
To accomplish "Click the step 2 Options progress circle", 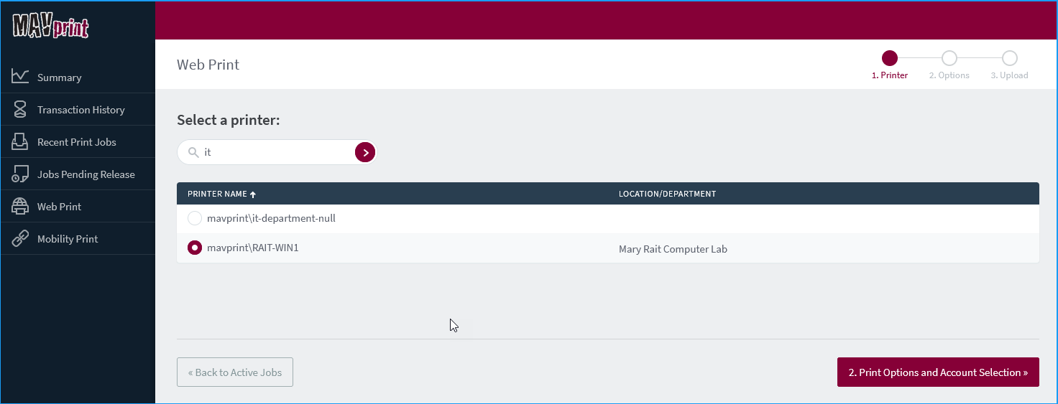I will 949,58.
